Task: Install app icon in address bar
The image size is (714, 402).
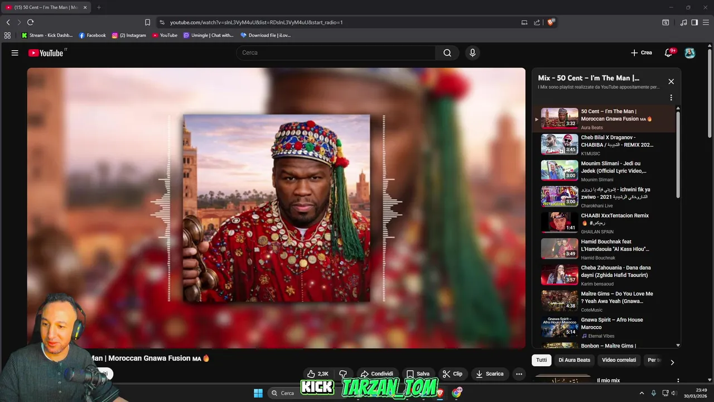Action: 524,22
